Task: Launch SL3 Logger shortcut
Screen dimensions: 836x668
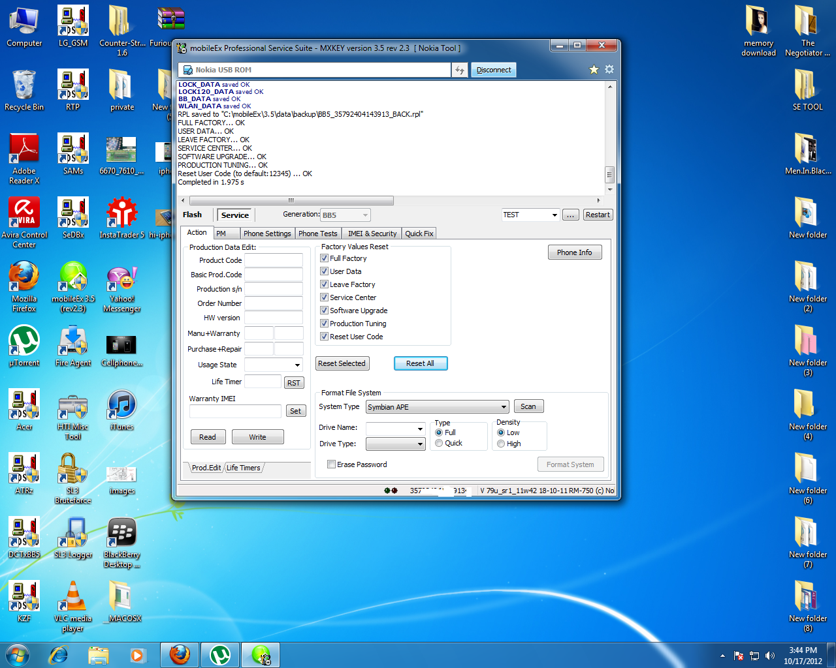Action: (x=73, y=538)
